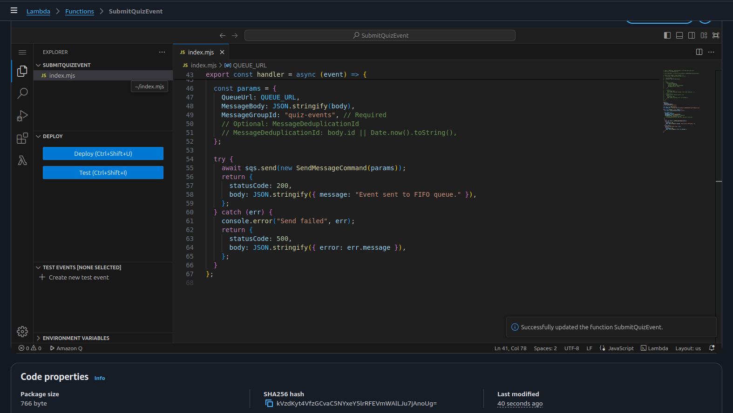Click the split editor right icon
The image size is (733, 413).
699,52
